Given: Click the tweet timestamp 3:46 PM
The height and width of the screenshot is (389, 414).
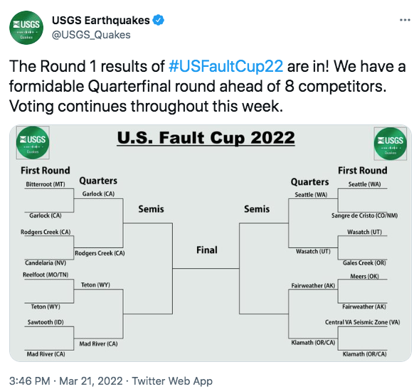Looking at the screenshot, I should pyautogui.click(x=30, y=381).
